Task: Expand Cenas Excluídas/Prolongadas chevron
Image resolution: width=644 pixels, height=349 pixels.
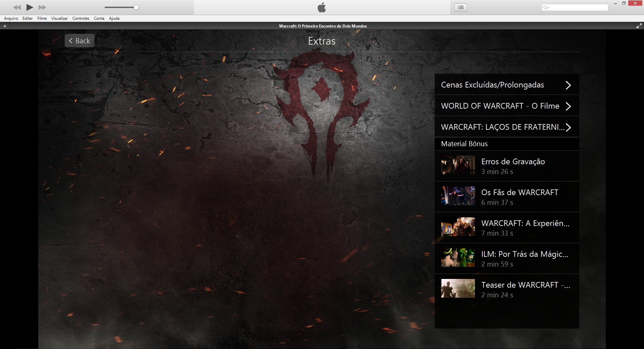Action: coord(568,85)
